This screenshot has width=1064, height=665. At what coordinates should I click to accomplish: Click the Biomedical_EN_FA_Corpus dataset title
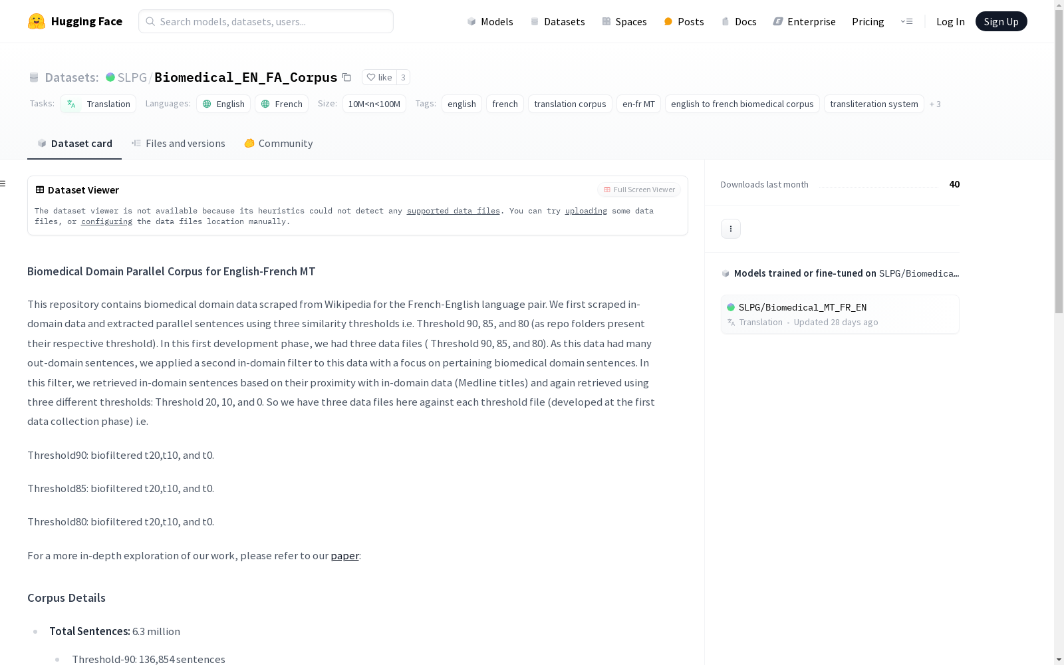pyautogui.click(x=246, y=77)
